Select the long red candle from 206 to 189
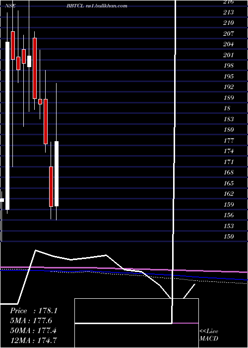The image size is (248, 348). pyautogui.click(x=35, y=69)
